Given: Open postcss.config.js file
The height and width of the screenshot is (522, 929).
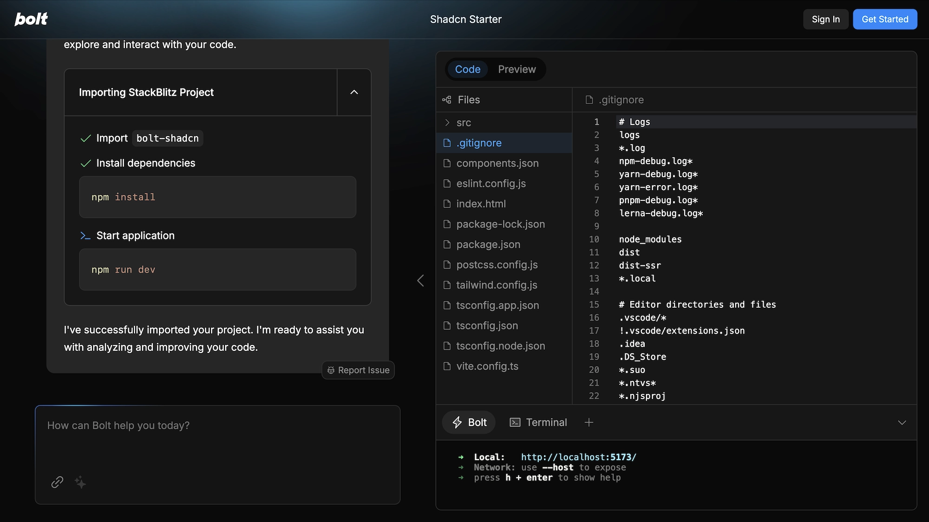Looking at the screenshot, I should click(504, 264).
